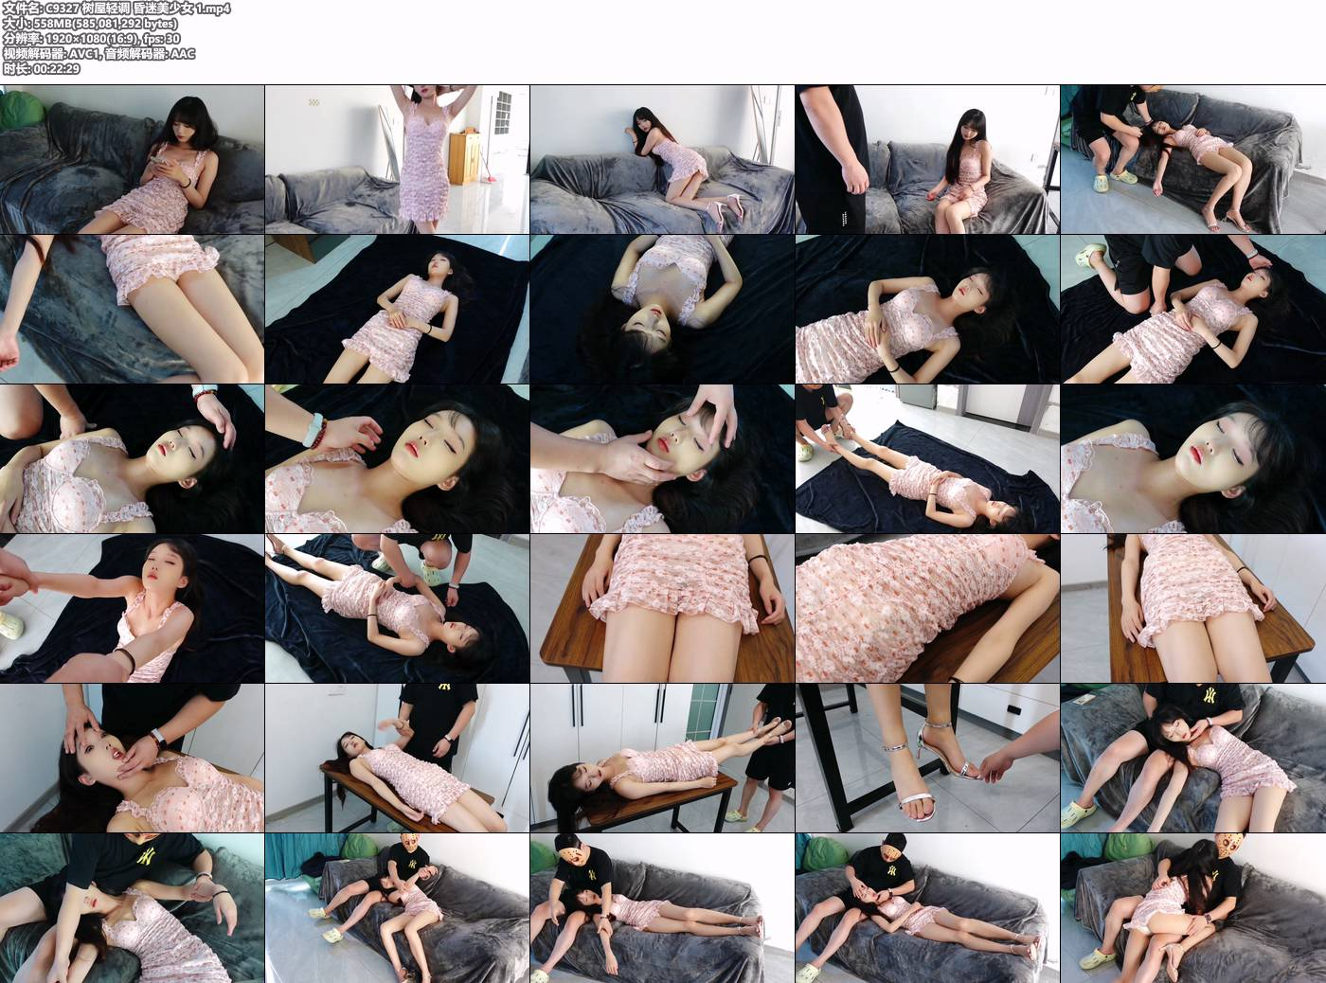
Task: Click the AVC1 video codec info line
Action: pos(99,54)
